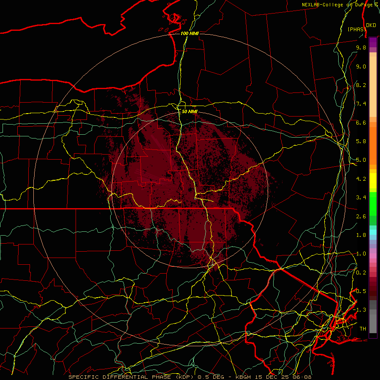Click the 0.2 legend value
380x380 pixels.
click(361, 272)
